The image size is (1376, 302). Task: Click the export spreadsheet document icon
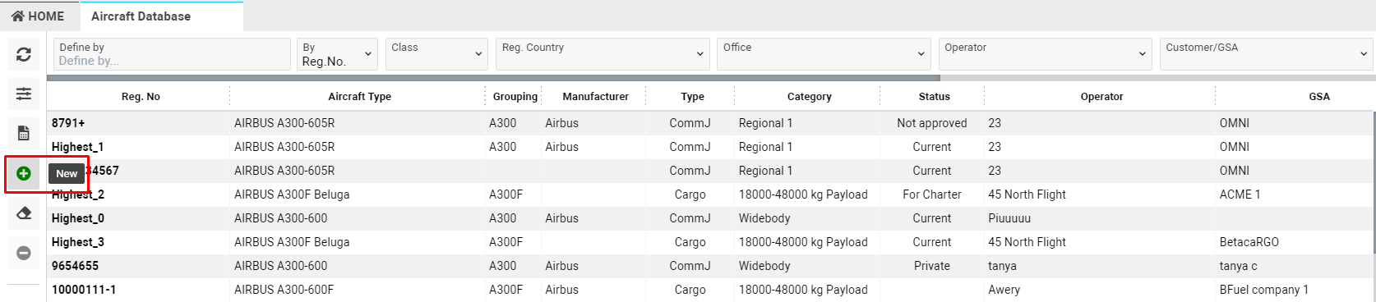coord(23,133)
